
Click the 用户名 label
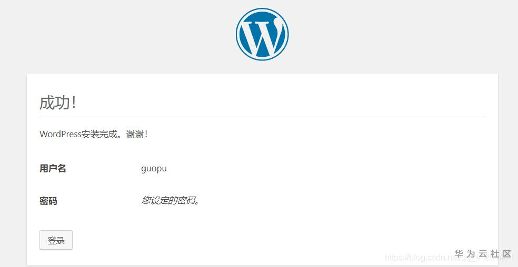53,169
